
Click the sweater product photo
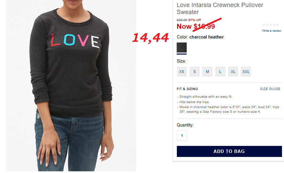point(71,86)
